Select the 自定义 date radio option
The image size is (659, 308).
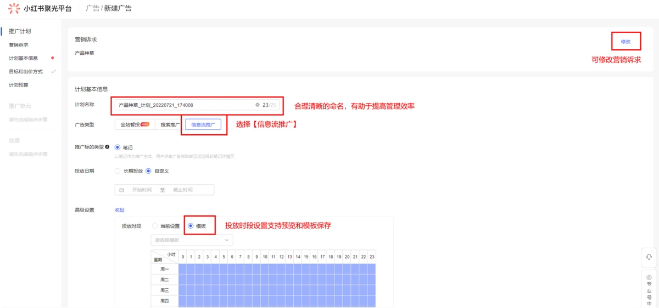pyautogui.click(x=148, y=171)
